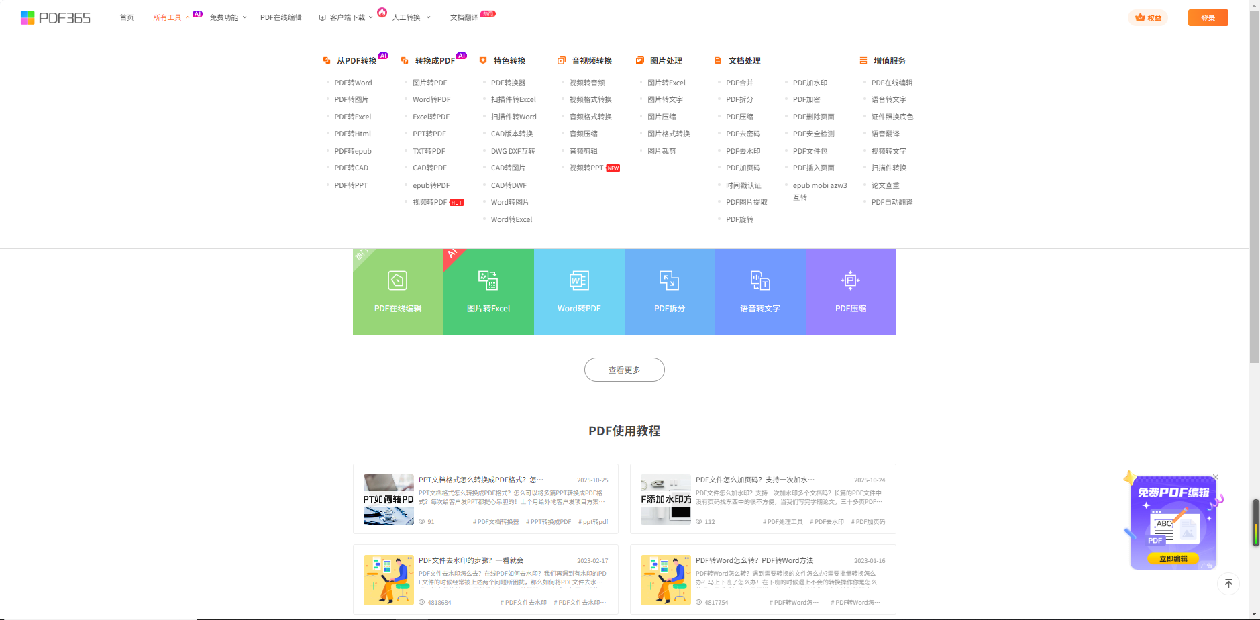Click the back-to-top arrow icon

pos(1228,584)
